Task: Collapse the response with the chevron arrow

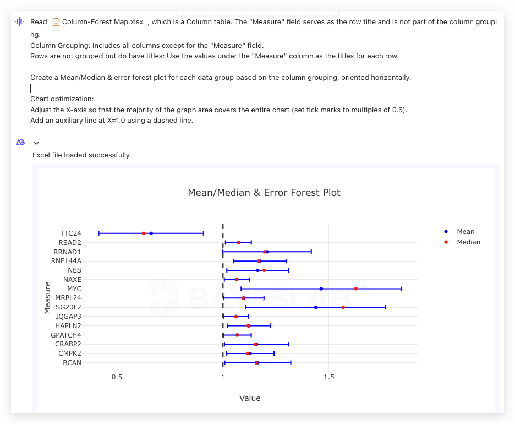Action: coord(36,143)
